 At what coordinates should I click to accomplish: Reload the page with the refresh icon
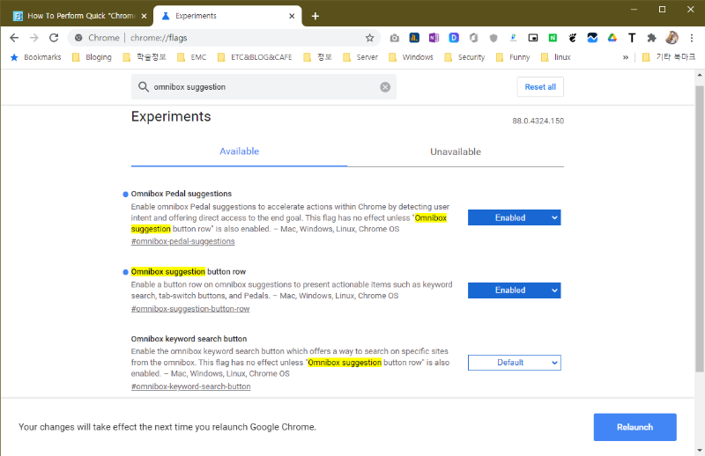tap(54, 38)
